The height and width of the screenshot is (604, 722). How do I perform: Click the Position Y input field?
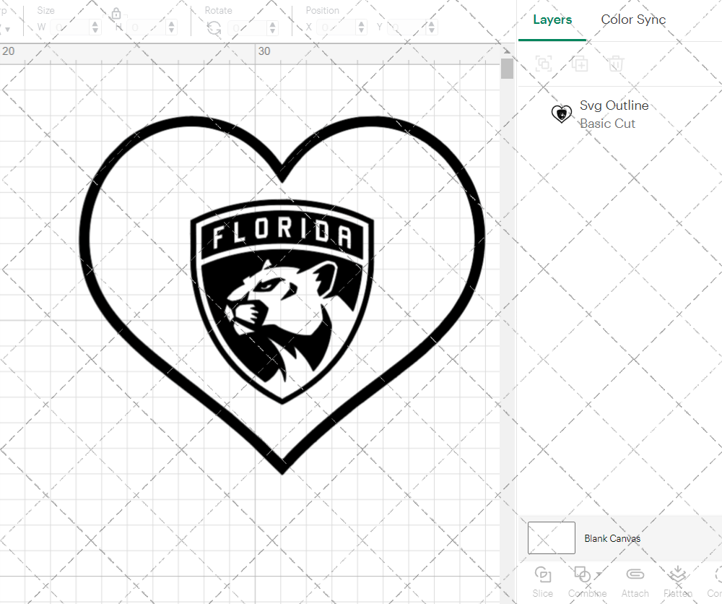pyautogui.click(x=407, y=27)
